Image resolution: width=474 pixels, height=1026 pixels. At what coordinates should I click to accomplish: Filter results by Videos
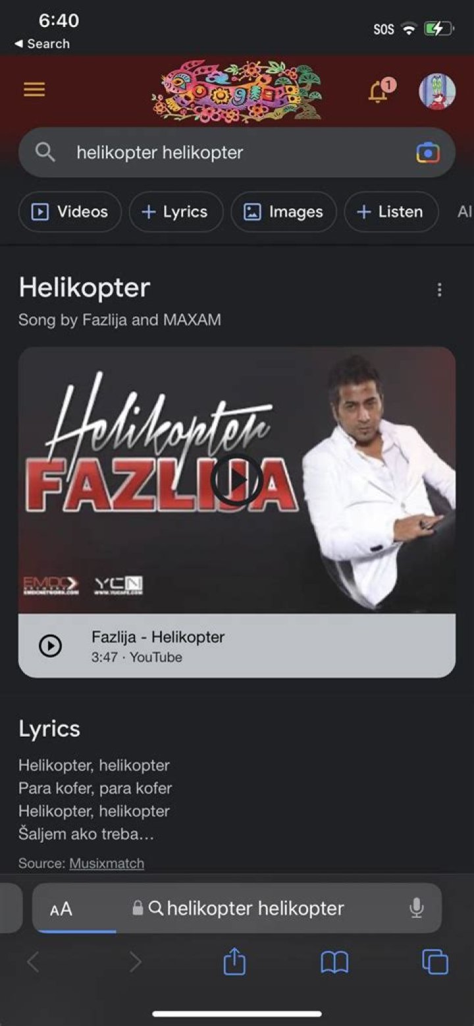(x=70, y=212)
